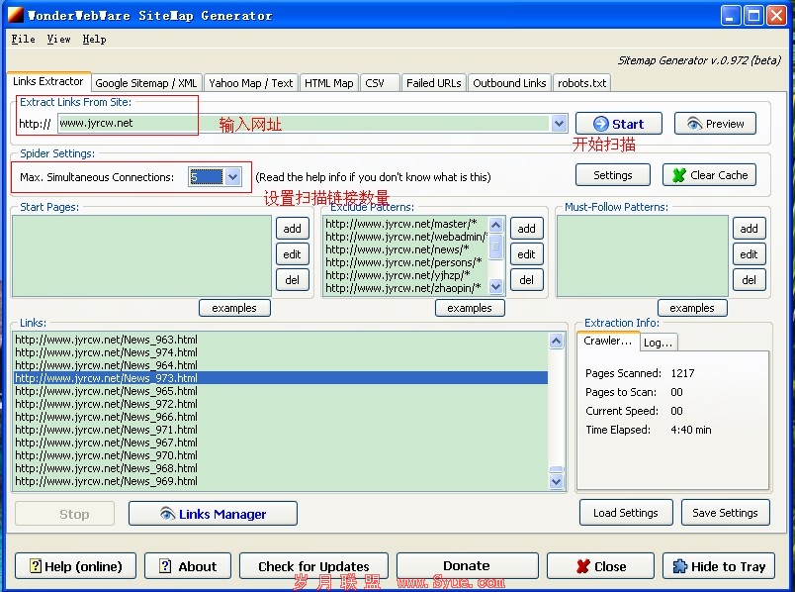The image size is (795, 592).
Task: Open spider Settings
Action: [x=612, y=175]
